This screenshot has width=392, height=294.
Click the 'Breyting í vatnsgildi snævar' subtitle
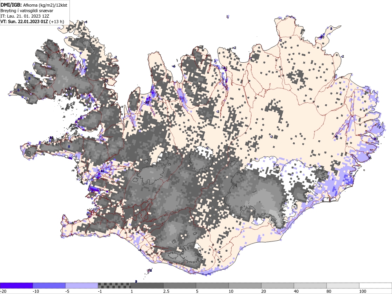click(x=27, y=11)
